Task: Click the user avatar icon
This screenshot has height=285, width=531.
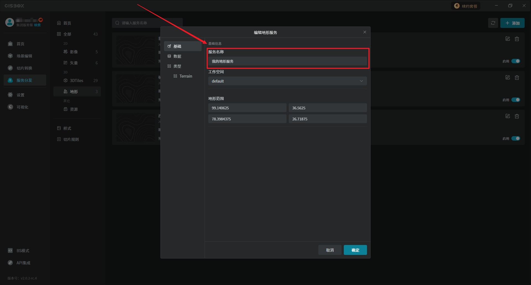Action: 10,22
